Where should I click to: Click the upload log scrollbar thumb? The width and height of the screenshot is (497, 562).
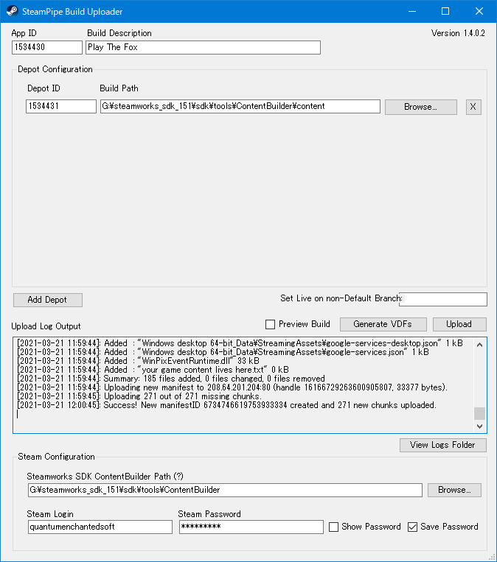pyautogui.click(x=480, y=413)
